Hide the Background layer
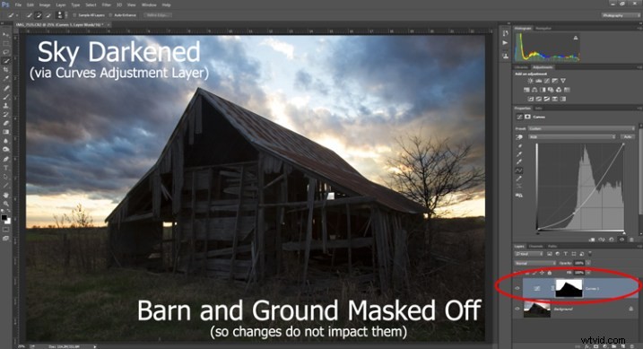Screen dimensions: 643x349 coord(517,309)
